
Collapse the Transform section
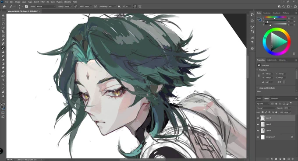pos(258,70)
